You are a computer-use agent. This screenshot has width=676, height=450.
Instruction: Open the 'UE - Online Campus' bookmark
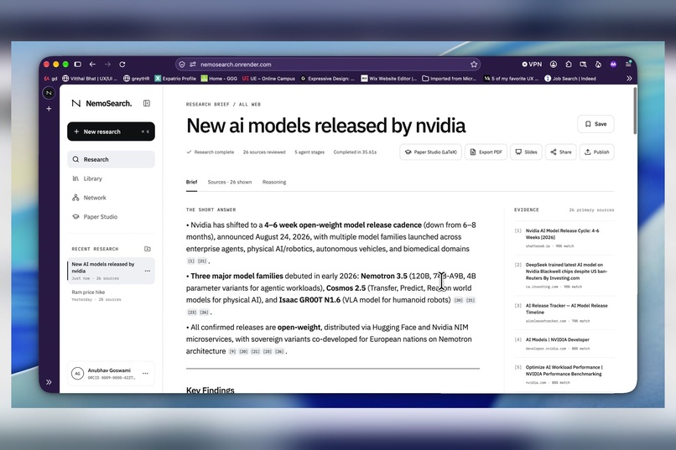[268, 79]
